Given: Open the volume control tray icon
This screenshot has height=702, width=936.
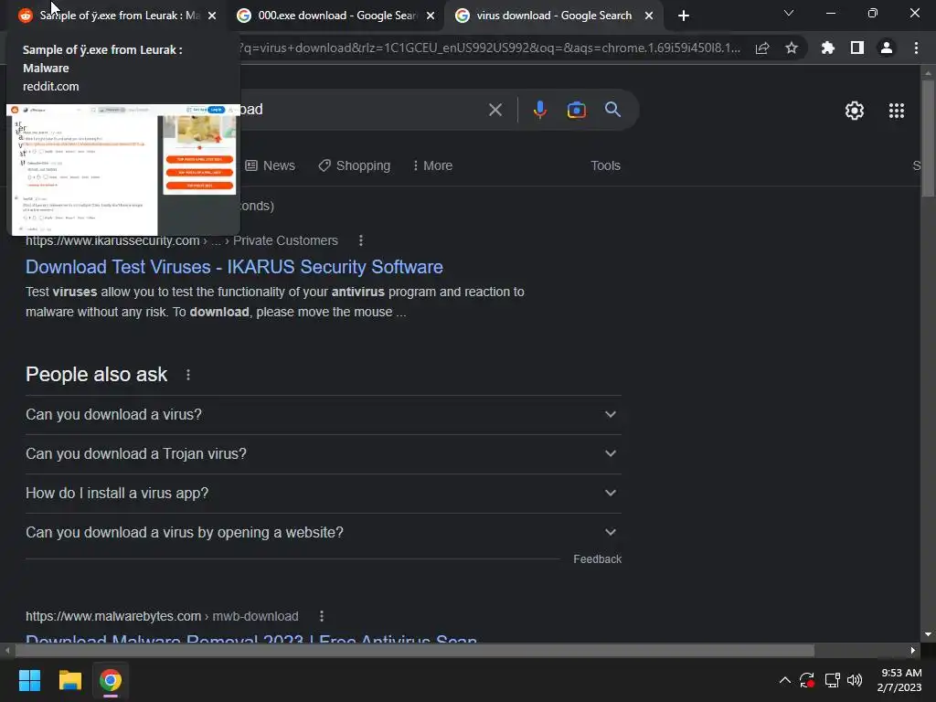Looking at the screenshot, I should 855,680.
